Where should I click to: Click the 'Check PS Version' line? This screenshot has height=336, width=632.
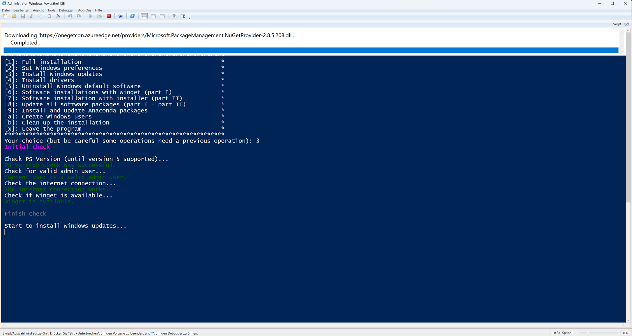tap(86, 159)
